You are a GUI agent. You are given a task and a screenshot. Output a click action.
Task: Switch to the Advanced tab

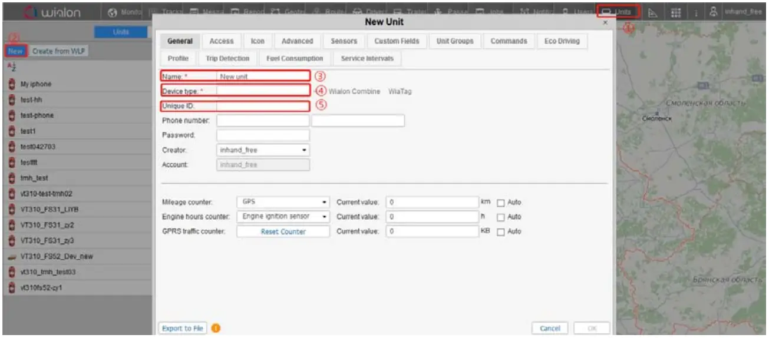point(297,41)
